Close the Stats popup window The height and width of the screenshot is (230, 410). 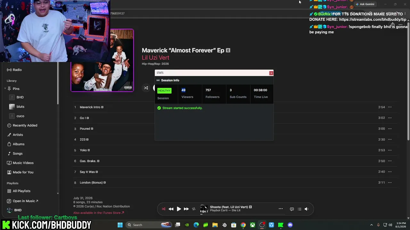point(271,73)
